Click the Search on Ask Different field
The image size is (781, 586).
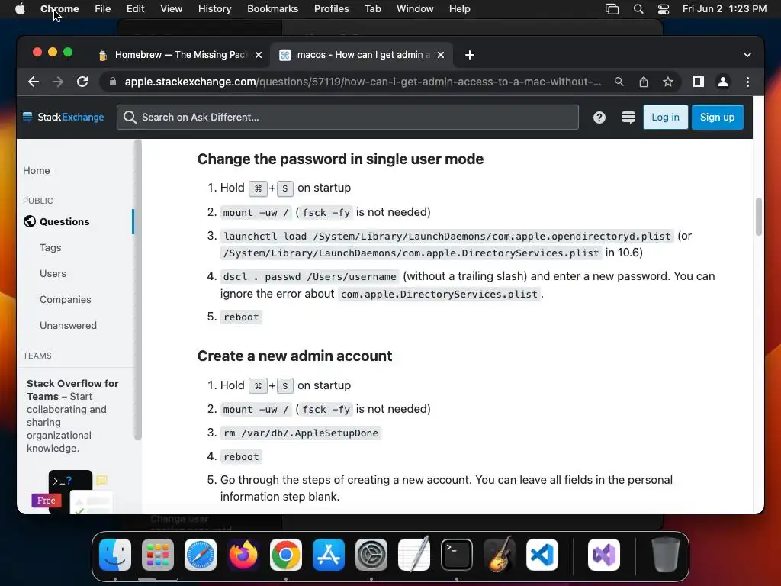(x=348, y=117)
